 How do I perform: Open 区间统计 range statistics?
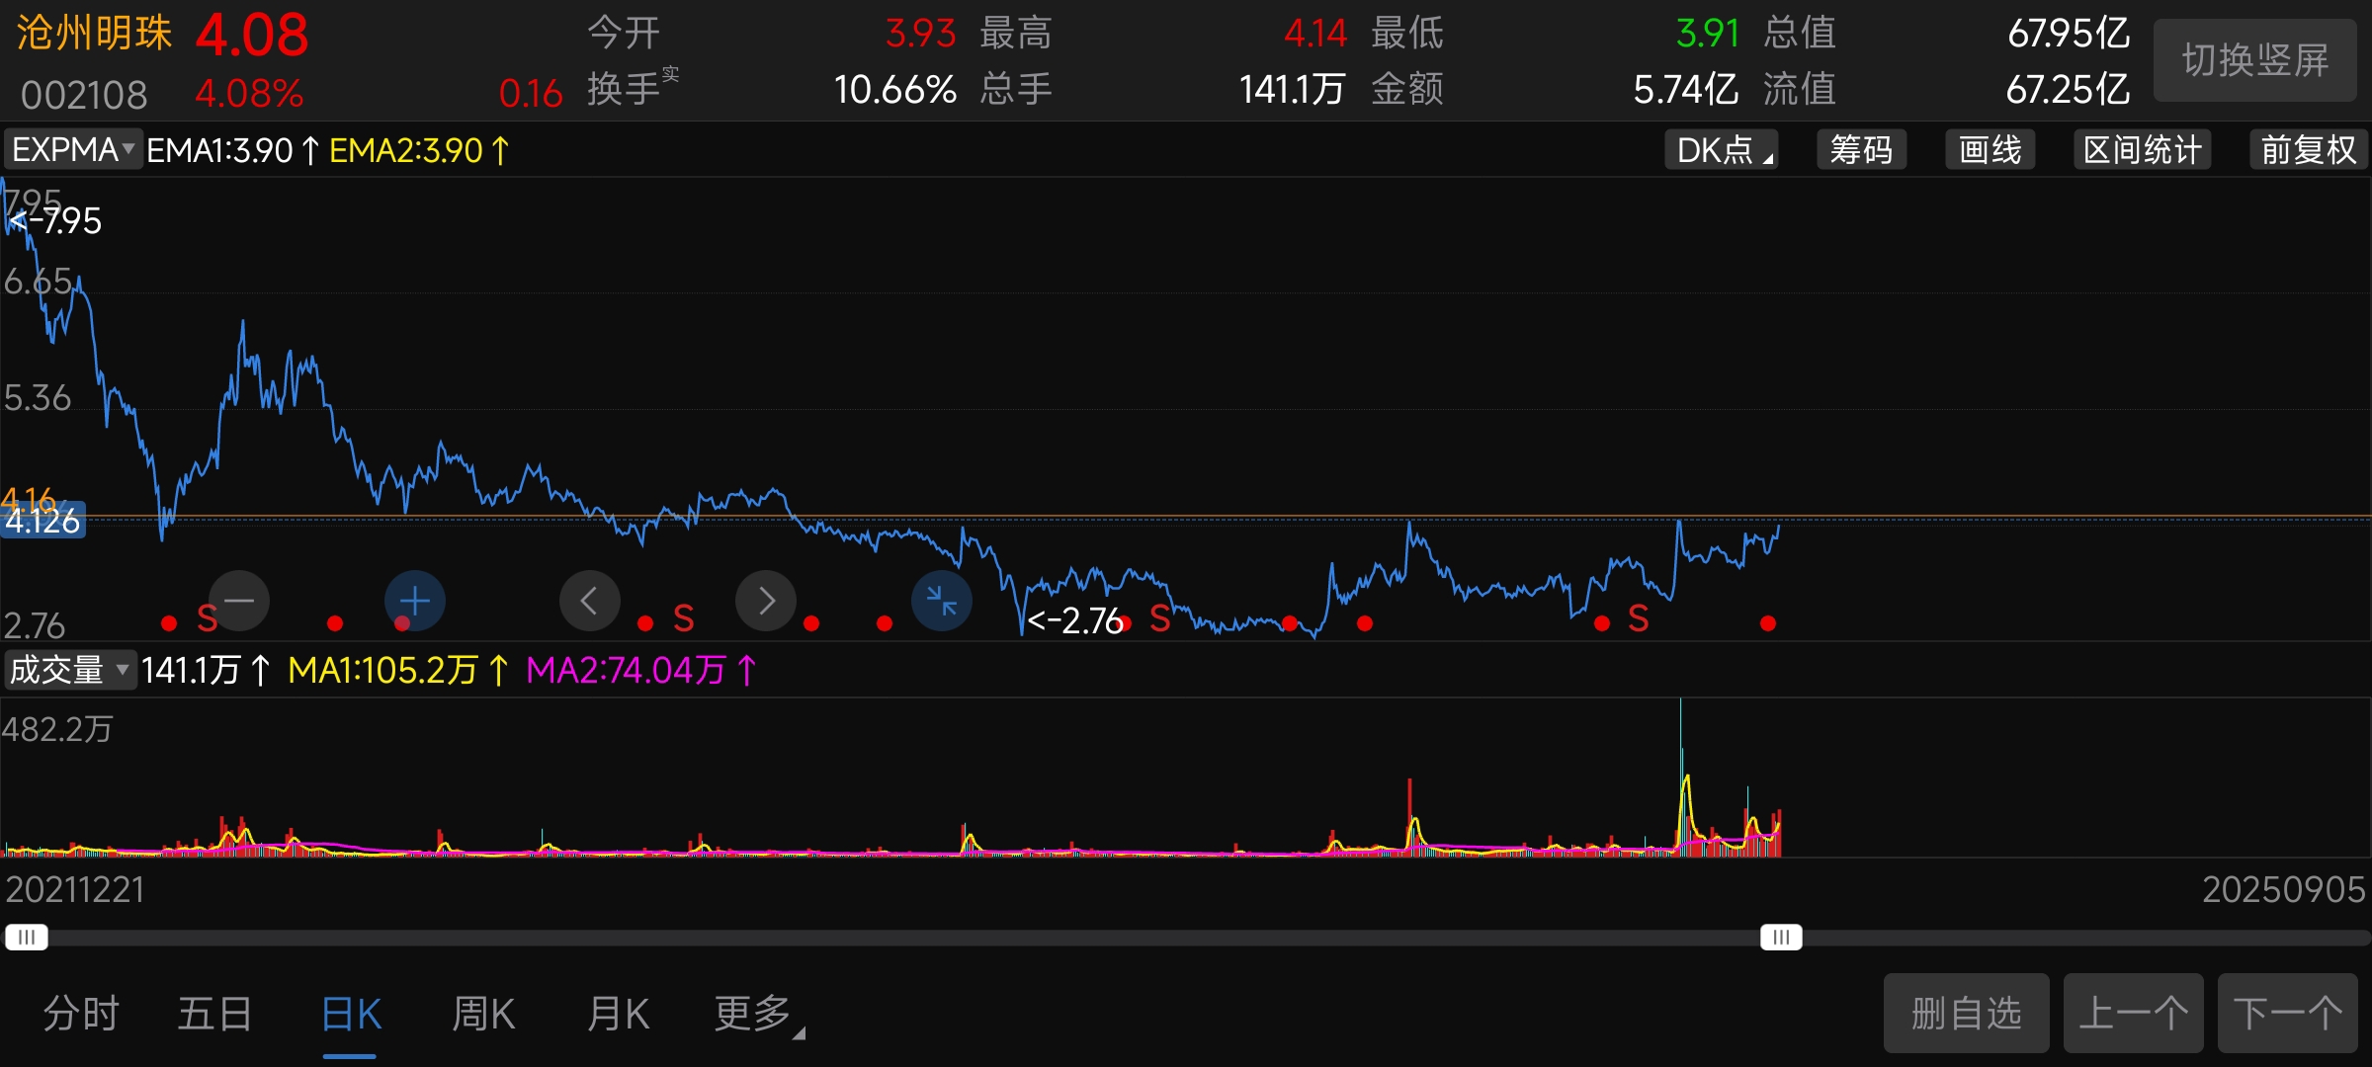[2143, 150]
